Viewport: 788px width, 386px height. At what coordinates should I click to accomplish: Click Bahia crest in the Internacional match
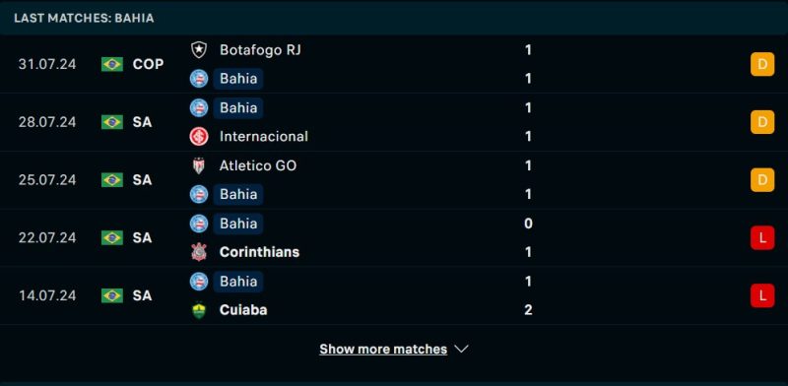(199, 107)
